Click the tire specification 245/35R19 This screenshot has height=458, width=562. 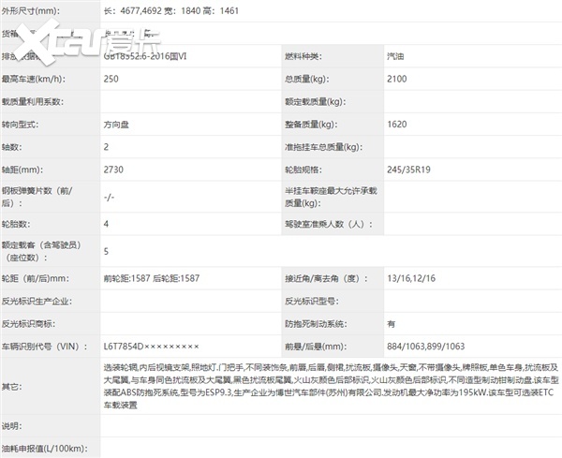click(x=410, y=170)
